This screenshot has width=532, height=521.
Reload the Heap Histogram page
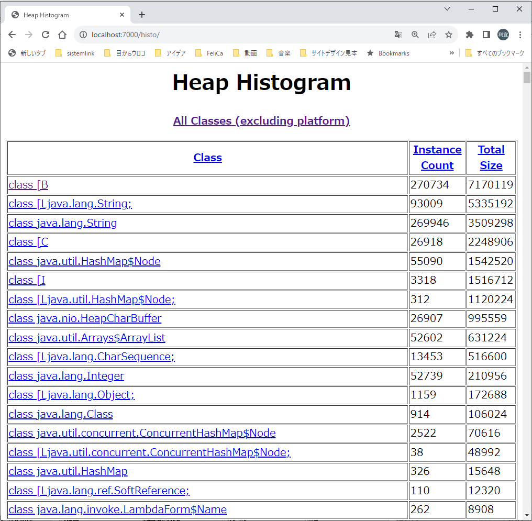click(46, 34)
